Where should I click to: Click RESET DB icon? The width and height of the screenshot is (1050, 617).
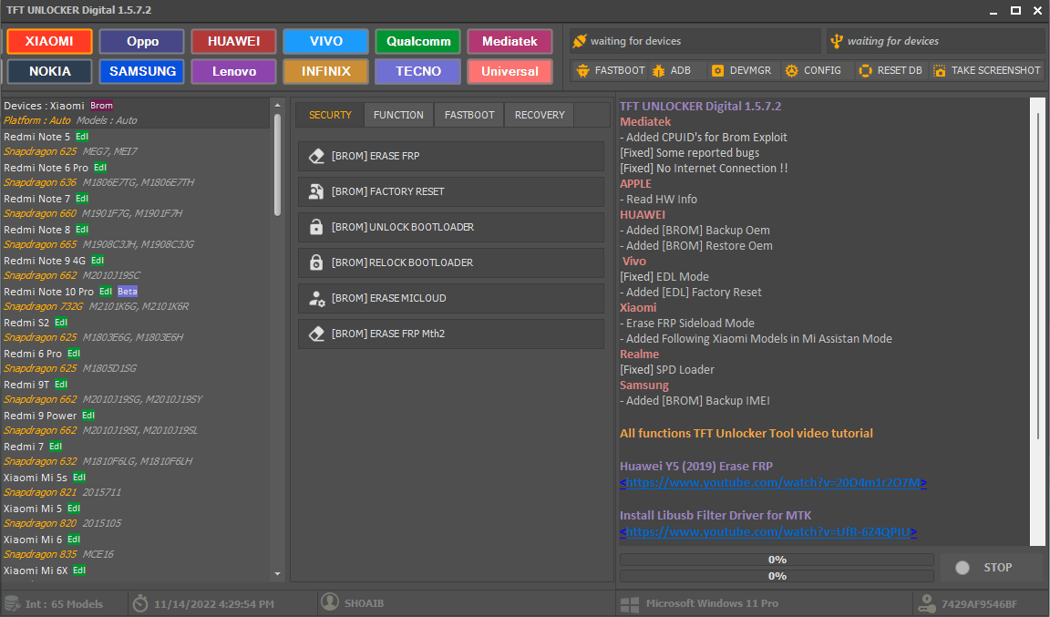pyautogui.click(x=865, y=70)
